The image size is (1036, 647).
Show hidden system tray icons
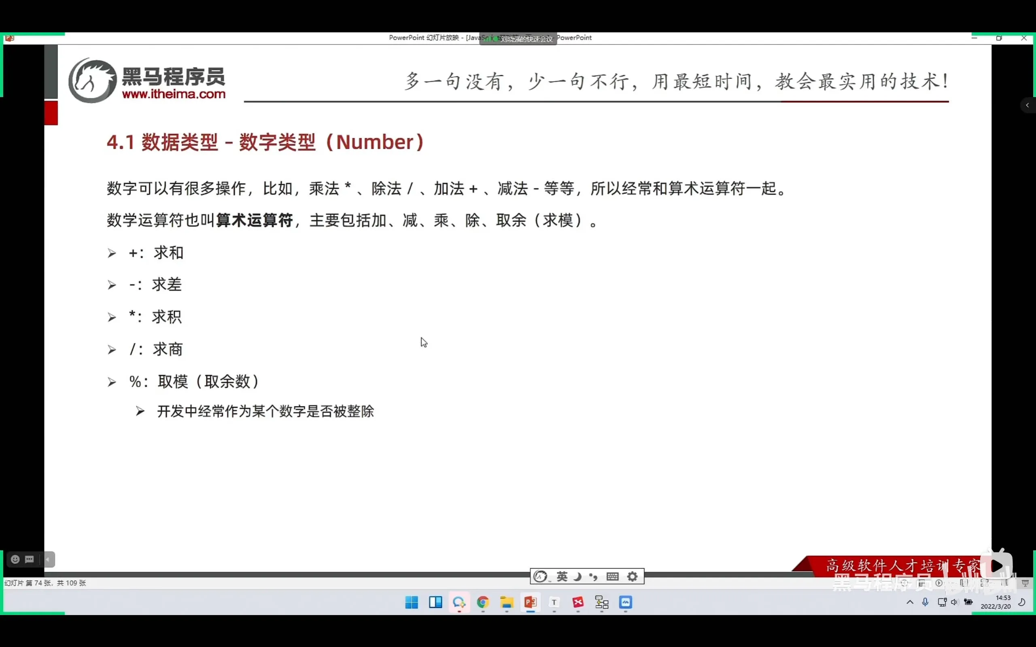click(x=910, y=602)
